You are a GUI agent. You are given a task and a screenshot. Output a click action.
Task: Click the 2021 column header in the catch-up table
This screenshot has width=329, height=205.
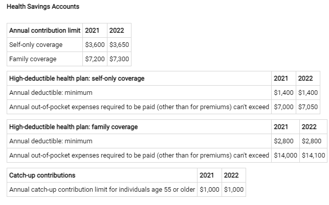pyautogui.click(x=207, y=175)
